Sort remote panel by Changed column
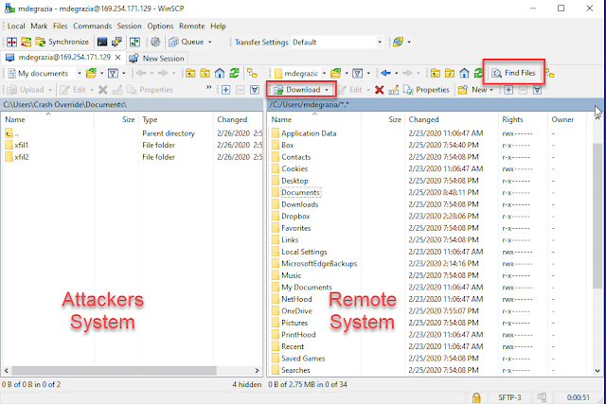Image resolution: width=606 pixels, height=404 pixels. coord(451,120)
